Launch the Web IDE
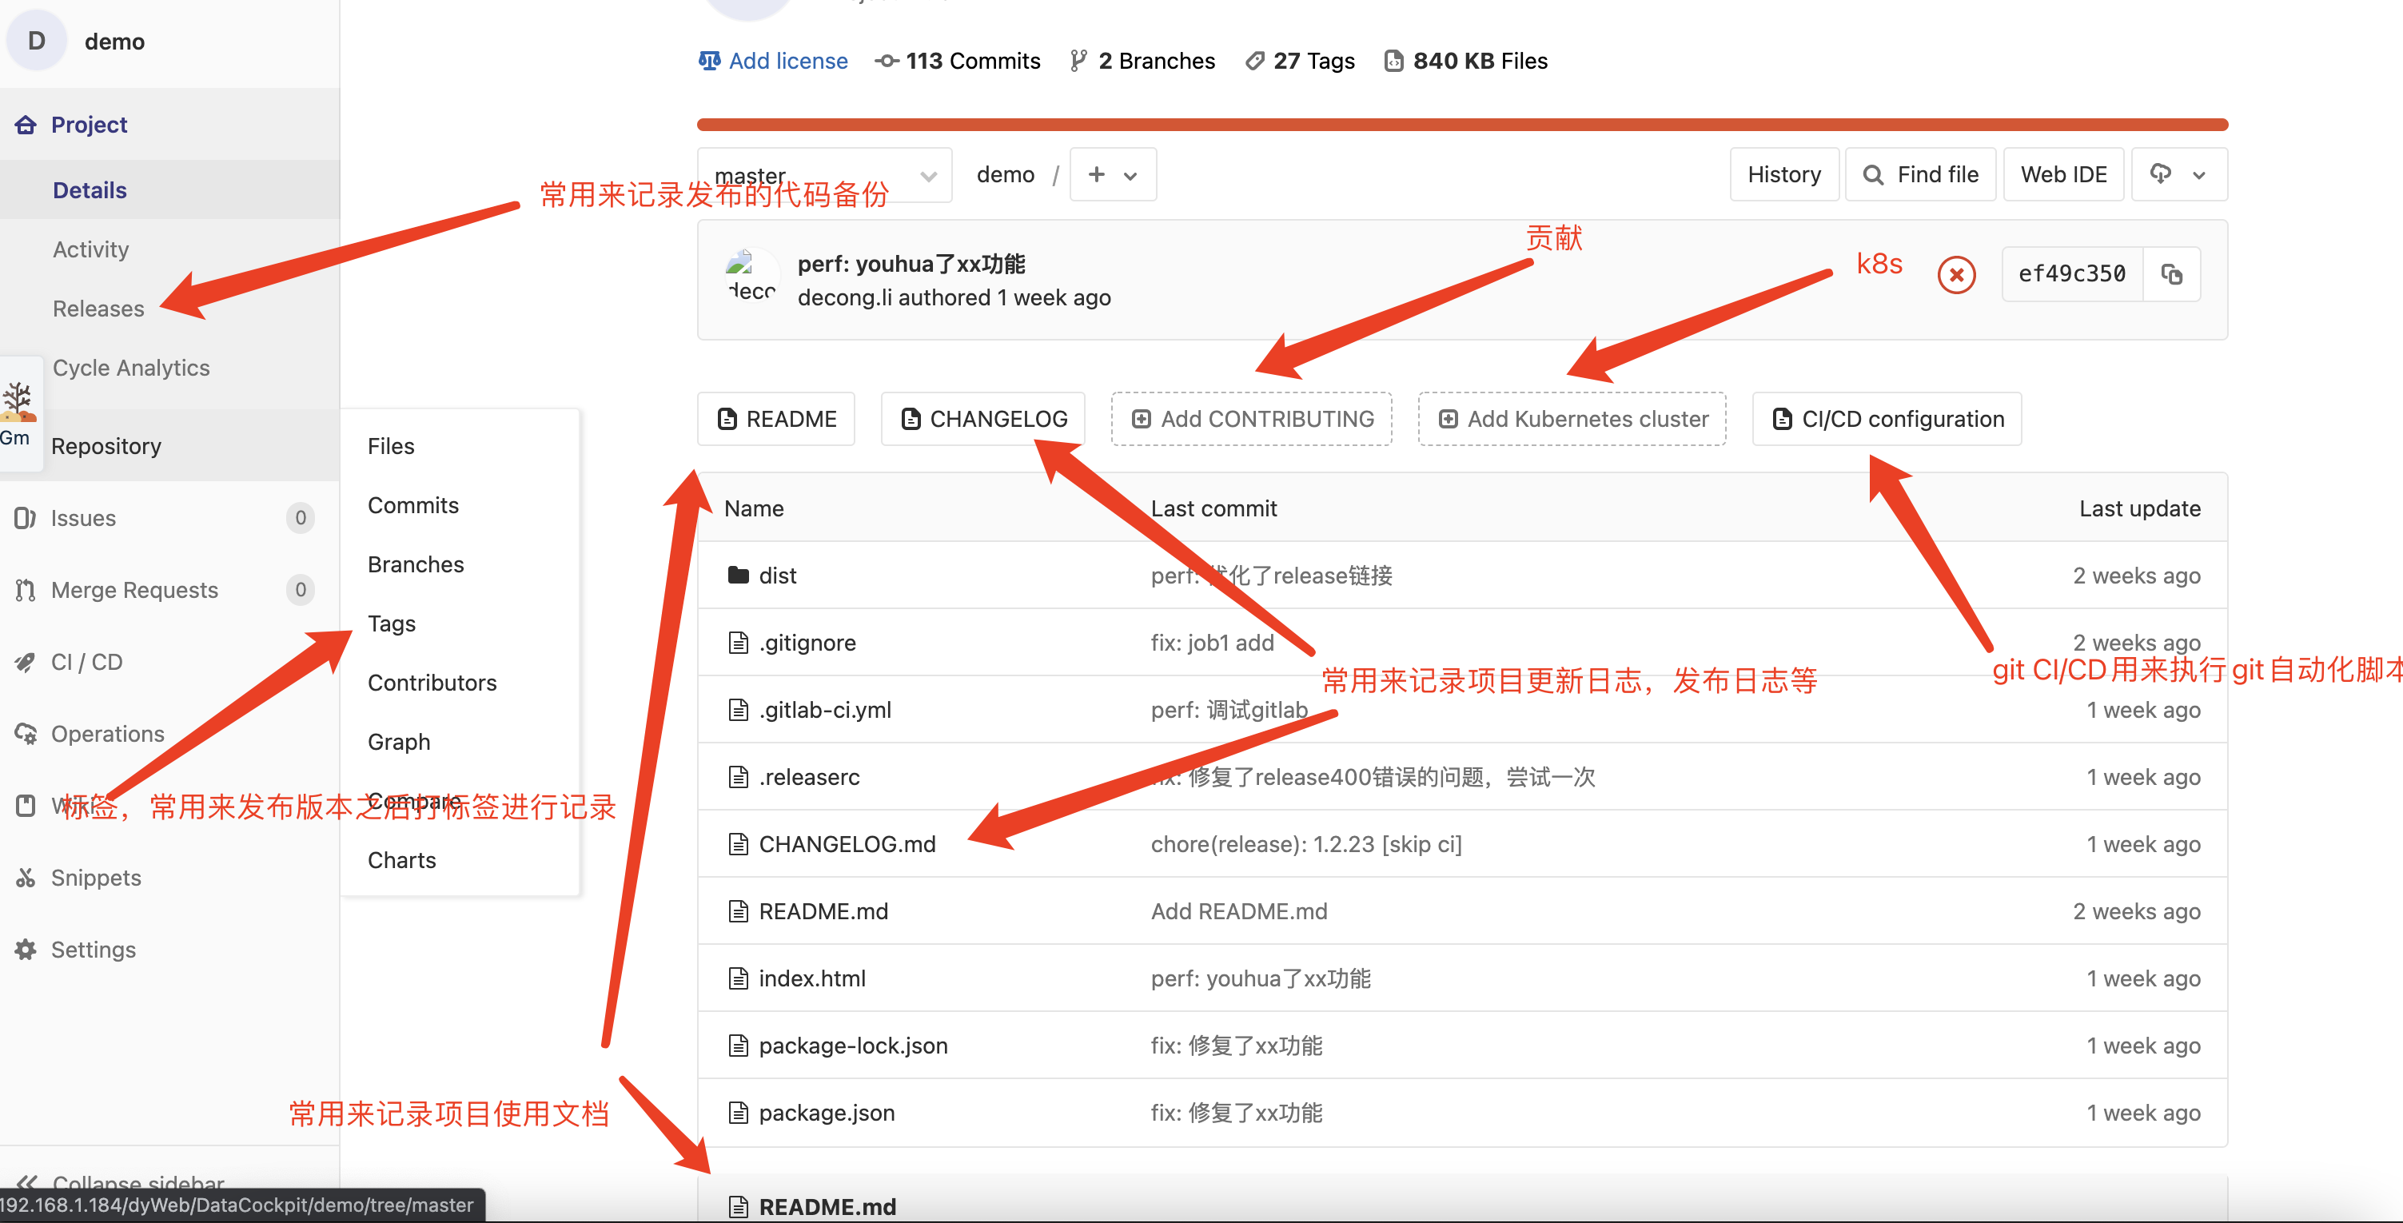The width and height of the screenshot is (2403, 1223). click(x=2063, y=174)
